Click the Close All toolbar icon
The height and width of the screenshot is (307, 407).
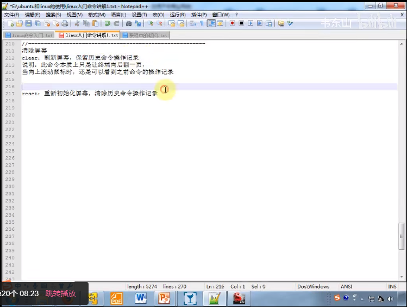click(x=56, y=23)
